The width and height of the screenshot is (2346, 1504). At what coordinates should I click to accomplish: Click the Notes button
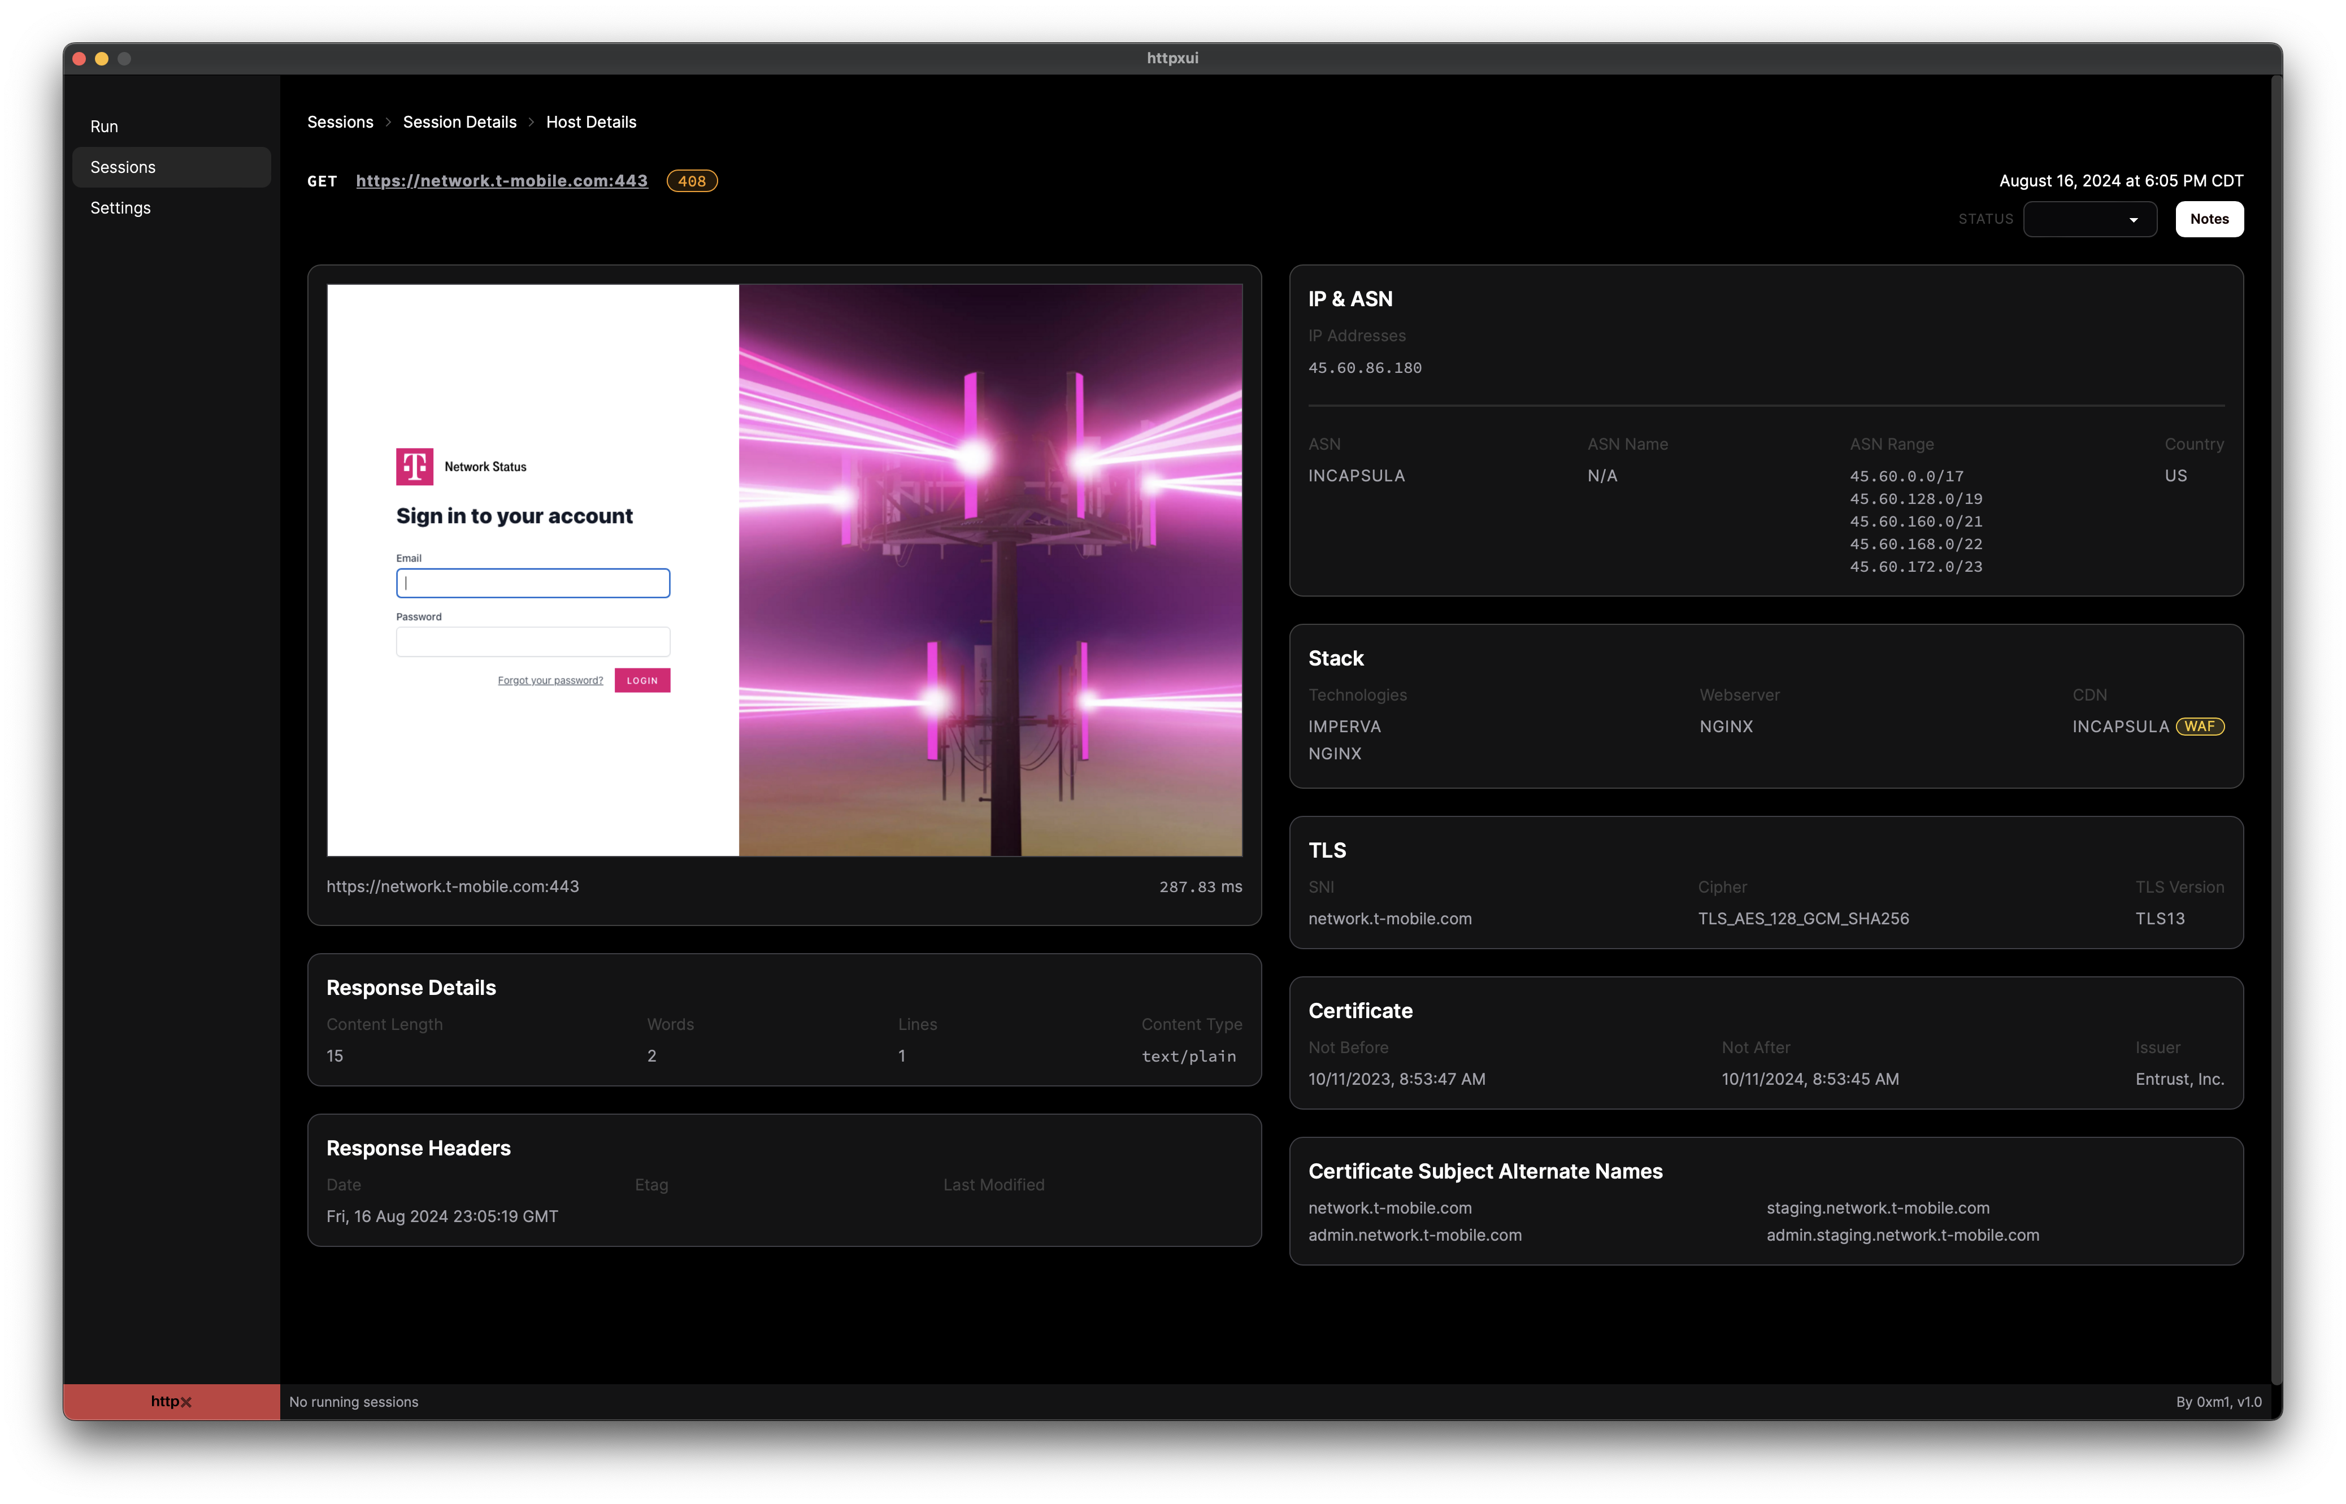point(2208,219)
